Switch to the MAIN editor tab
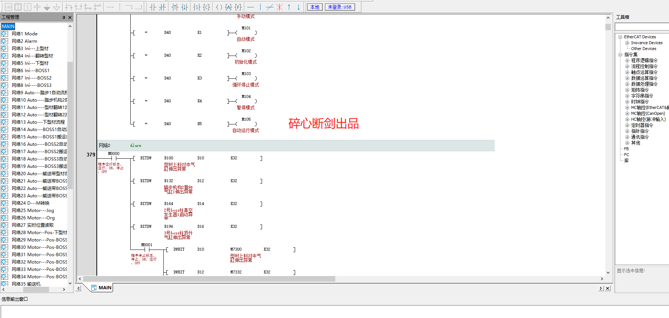Image resolution: width=669 pixels, height=318 pixels. click(x=102, y=287)
